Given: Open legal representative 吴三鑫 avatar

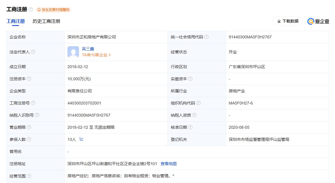Looking at the screenshot, I should pos(73,52).
